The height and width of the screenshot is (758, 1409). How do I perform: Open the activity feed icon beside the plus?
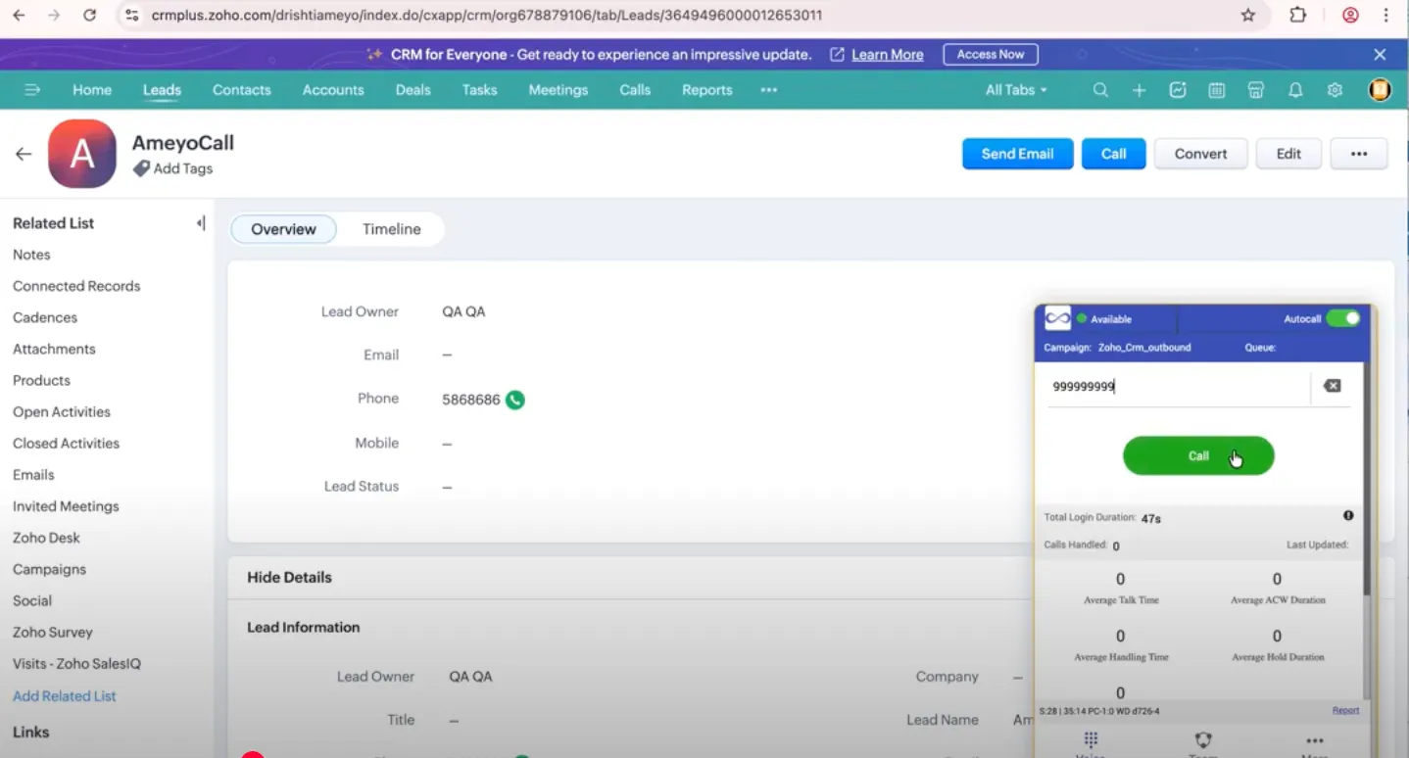(x=1178, y=90)
